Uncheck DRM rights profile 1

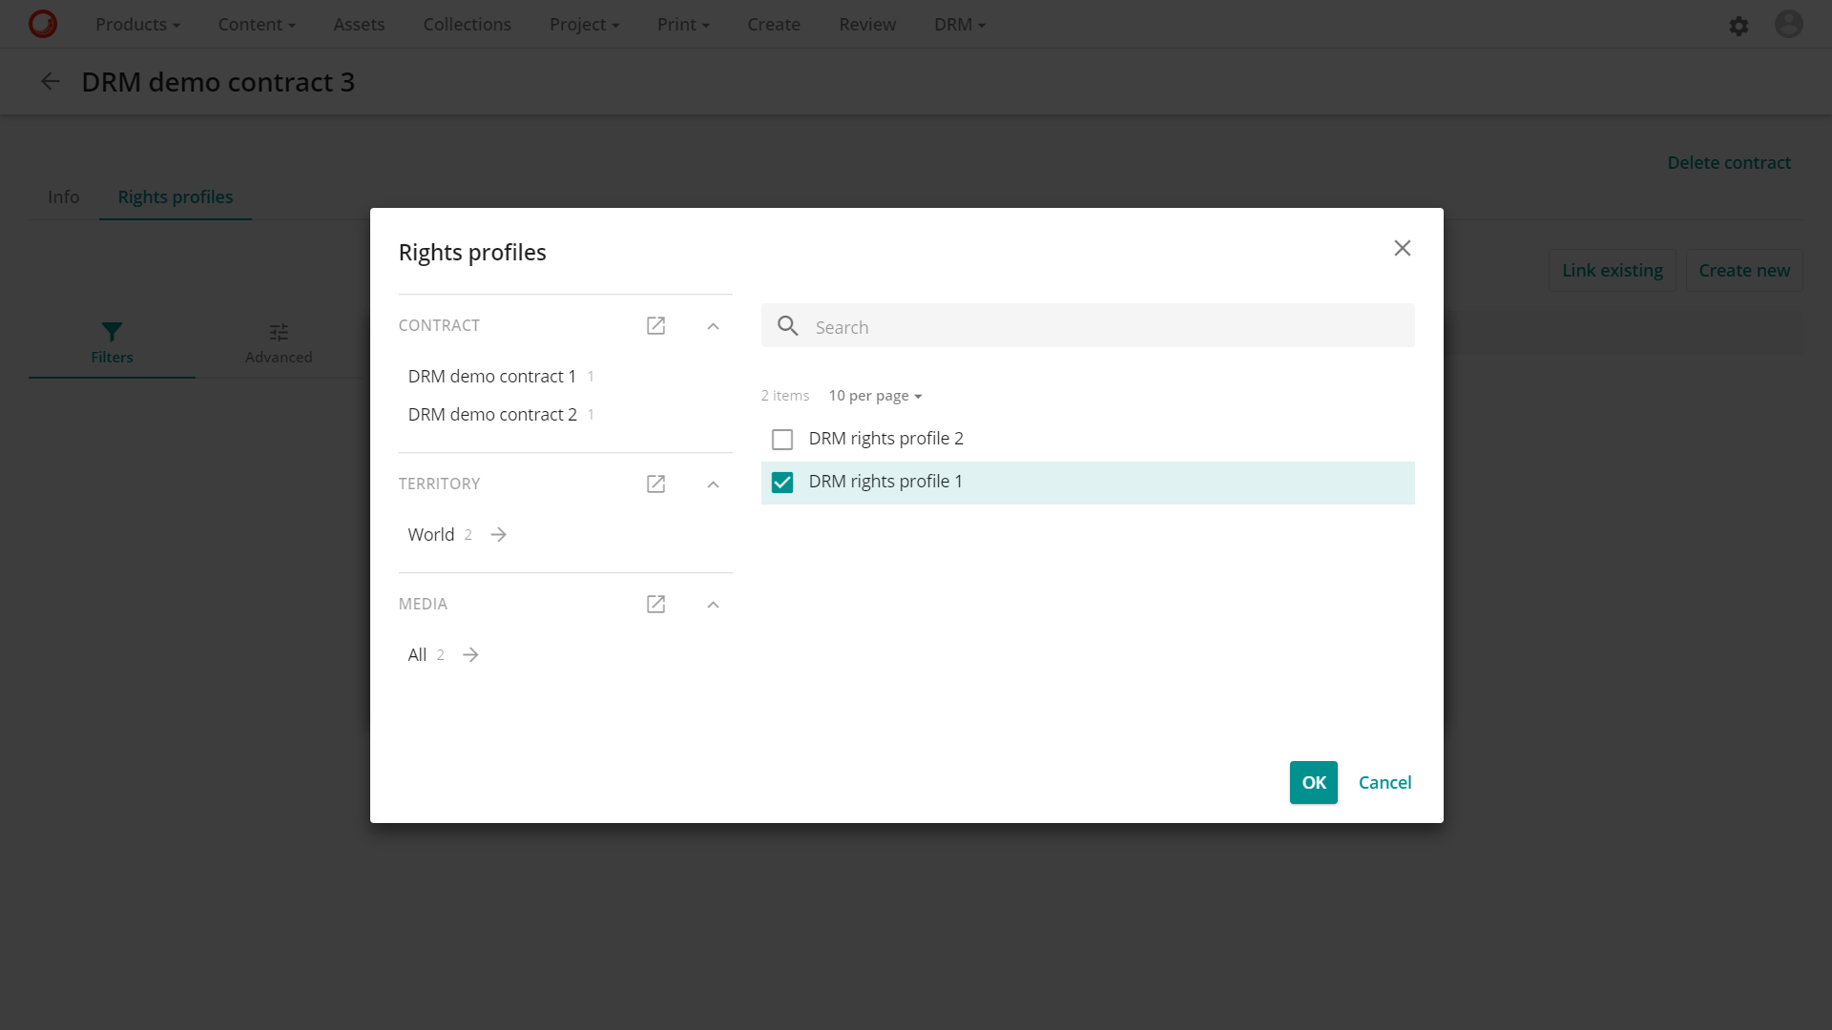pos(782,482)
